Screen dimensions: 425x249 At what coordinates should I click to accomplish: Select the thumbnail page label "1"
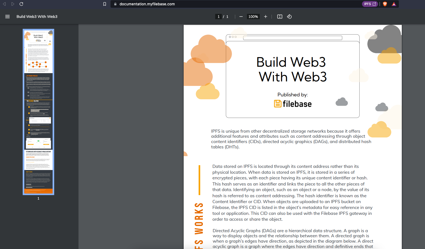[x=38, y=198]
